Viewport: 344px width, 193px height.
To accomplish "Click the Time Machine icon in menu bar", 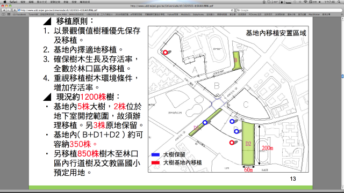I will click(295, 2).
